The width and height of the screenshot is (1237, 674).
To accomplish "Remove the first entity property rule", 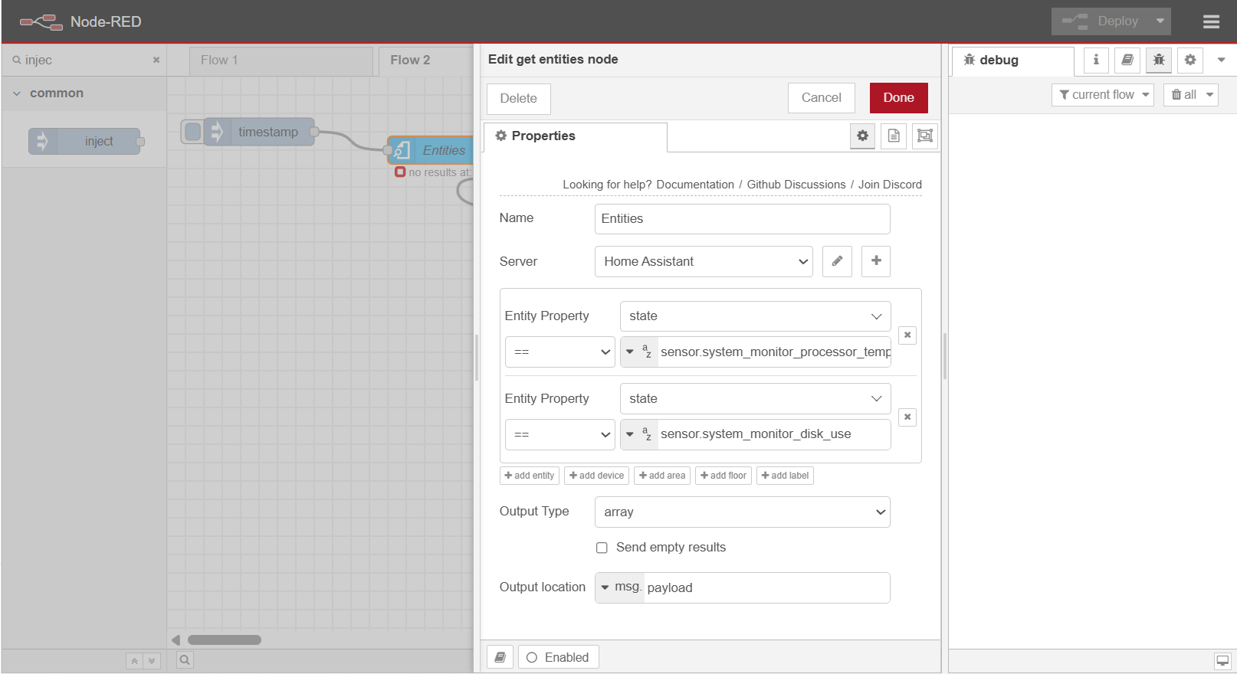I will 907,335.
